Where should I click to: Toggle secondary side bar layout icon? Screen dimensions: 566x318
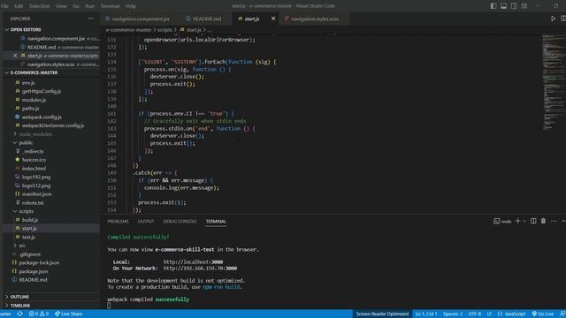pos(514,6)
